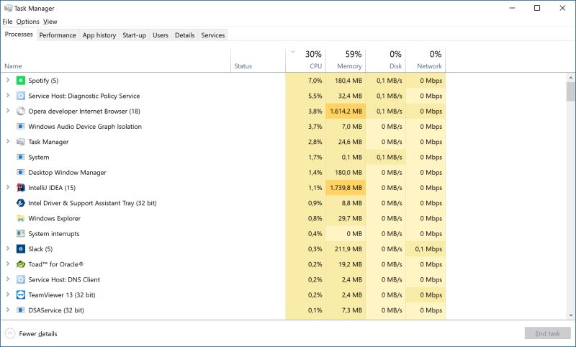Click the scrollbar up arrow
The width and height of the screenshot is (576, 347).
click(570, 78)
